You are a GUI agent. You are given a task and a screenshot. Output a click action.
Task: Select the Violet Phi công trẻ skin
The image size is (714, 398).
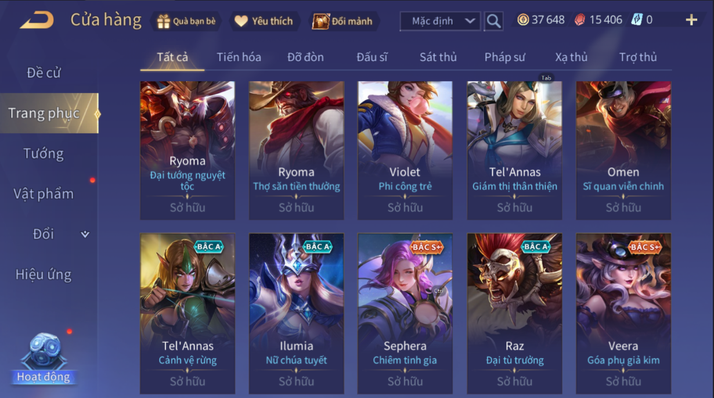click(405, 150)
